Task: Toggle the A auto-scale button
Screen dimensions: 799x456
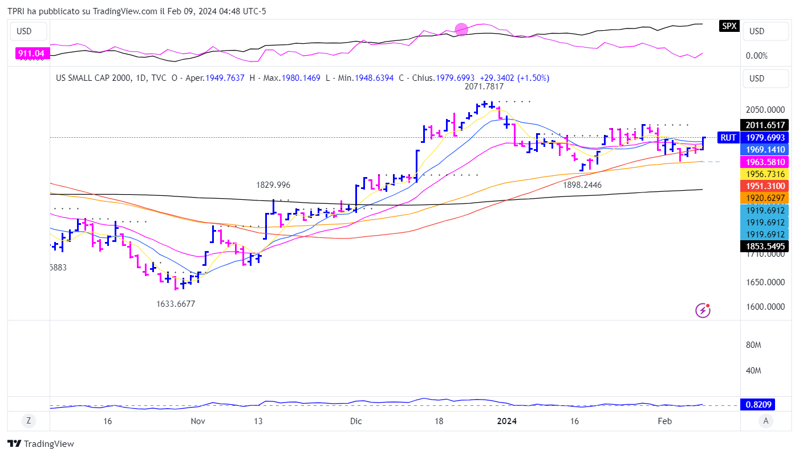Action: [766, 421]
